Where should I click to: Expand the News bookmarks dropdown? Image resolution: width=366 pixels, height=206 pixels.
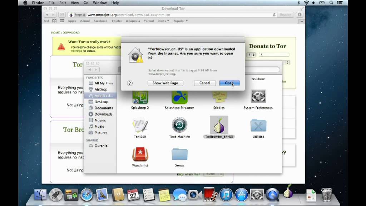point(163,21)
